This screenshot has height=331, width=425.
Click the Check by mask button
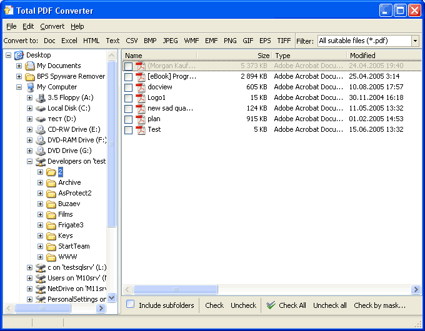[x=379, y=305]
